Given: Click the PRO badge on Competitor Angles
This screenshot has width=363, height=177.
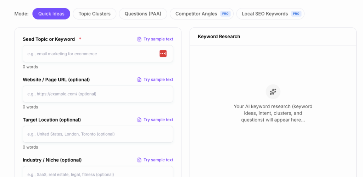Looking at the screenshot, I should tap(225, 14).
